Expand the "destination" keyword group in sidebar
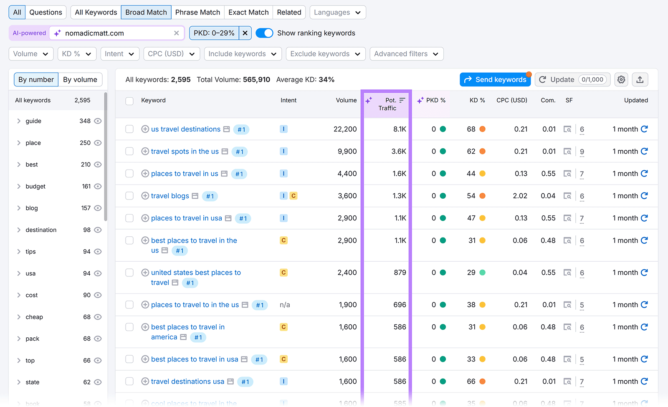 [19, 230]
